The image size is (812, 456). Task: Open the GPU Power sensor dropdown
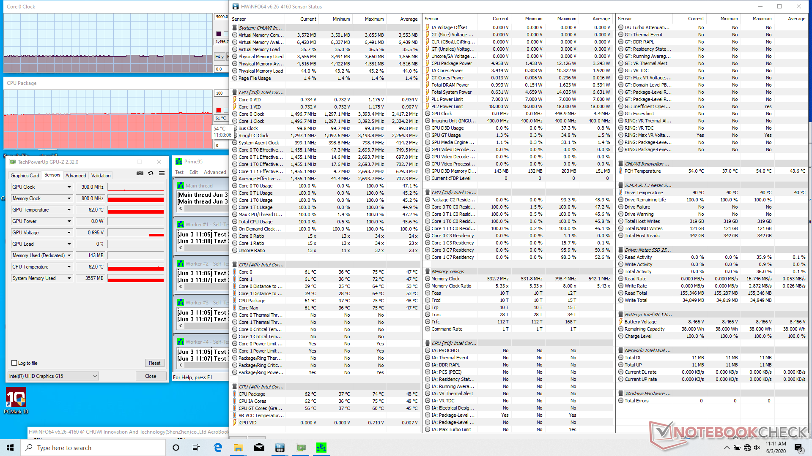tap(69, 221)
